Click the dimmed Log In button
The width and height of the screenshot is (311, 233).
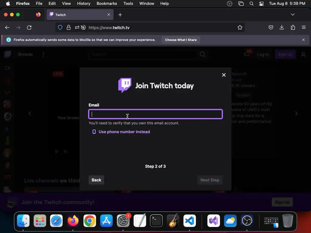[263, 54]
